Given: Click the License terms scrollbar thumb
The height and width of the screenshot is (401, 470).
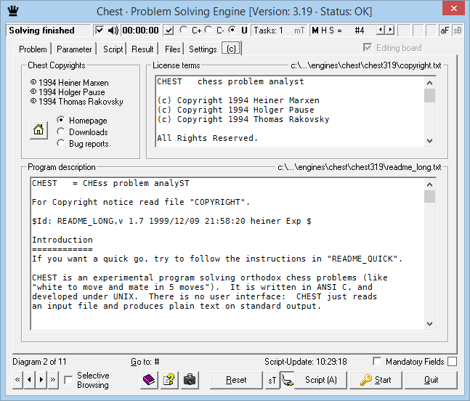Looking at the screenshot, I should (x=429, y=95).
